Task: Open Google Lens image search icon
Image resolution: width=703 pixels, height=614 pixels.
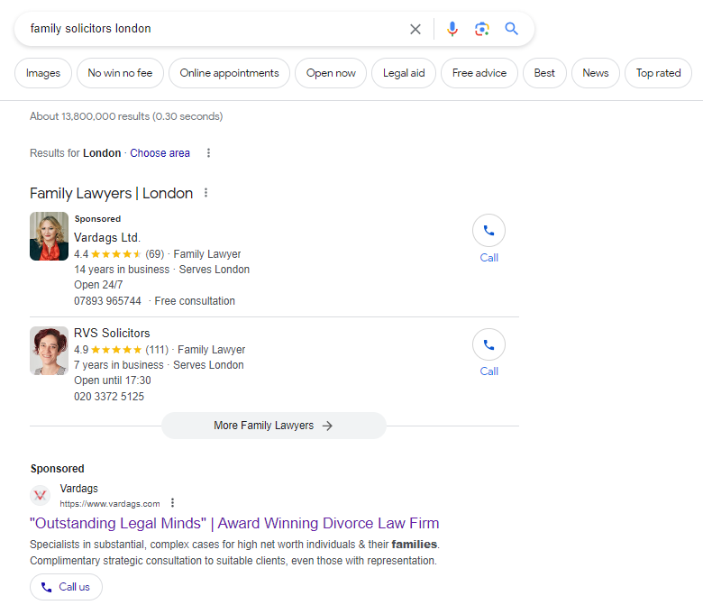Action: pyautogui.click(x=482, y=29)
